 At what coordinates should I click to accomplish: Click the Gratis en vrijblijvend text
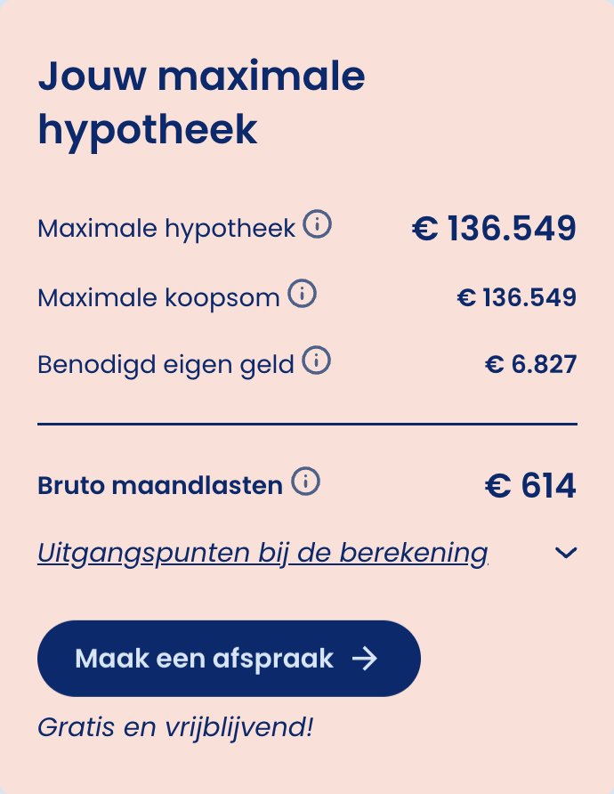(175, 727)
